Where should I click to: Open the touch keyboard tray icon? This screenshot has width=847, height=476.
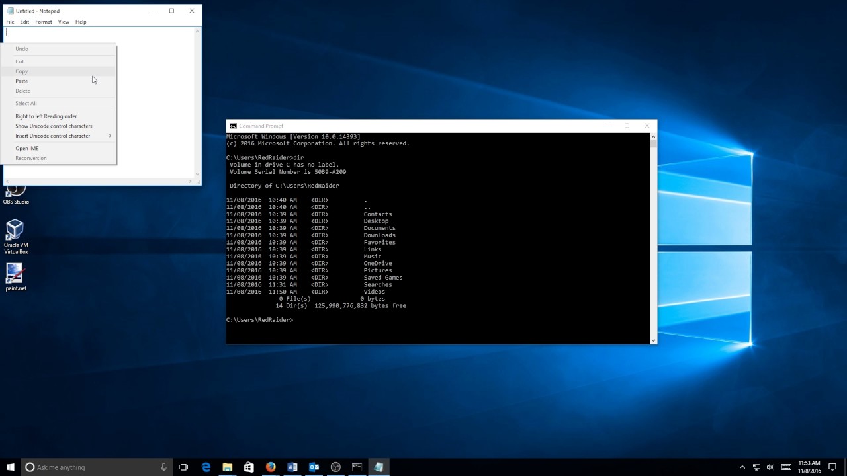tap(786, 467)
